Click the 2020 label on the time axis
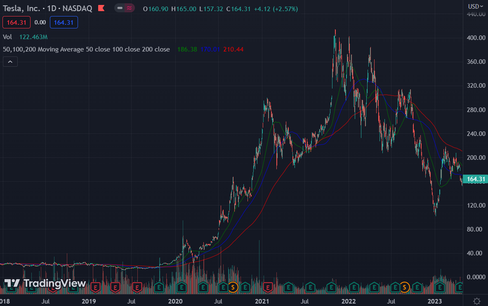Screen dimensions: 488x306 tap(175, 301)
